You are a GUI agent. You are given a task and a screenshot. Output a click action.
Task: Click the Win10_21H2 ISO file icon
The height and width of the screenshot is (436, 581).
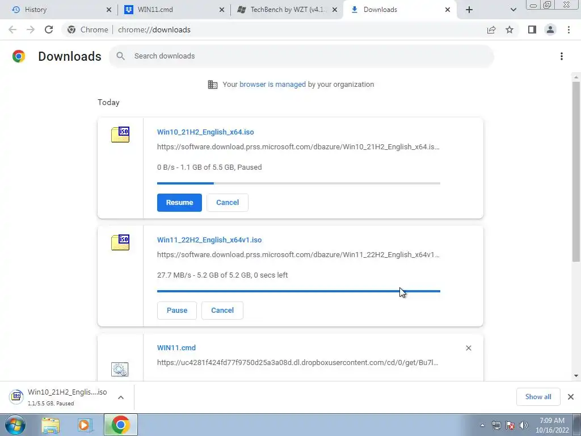(x=120, y=134)
